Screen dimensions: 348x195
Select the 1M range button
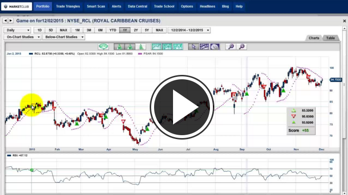point(77,30)
